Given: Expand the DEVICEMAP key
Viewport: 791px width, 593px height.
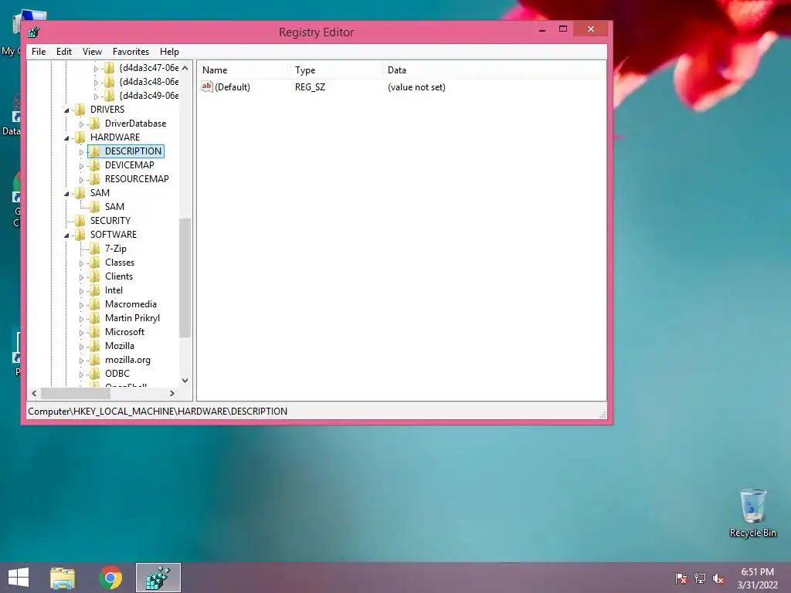Looking at the screenshot, I should tap(81, 165).
